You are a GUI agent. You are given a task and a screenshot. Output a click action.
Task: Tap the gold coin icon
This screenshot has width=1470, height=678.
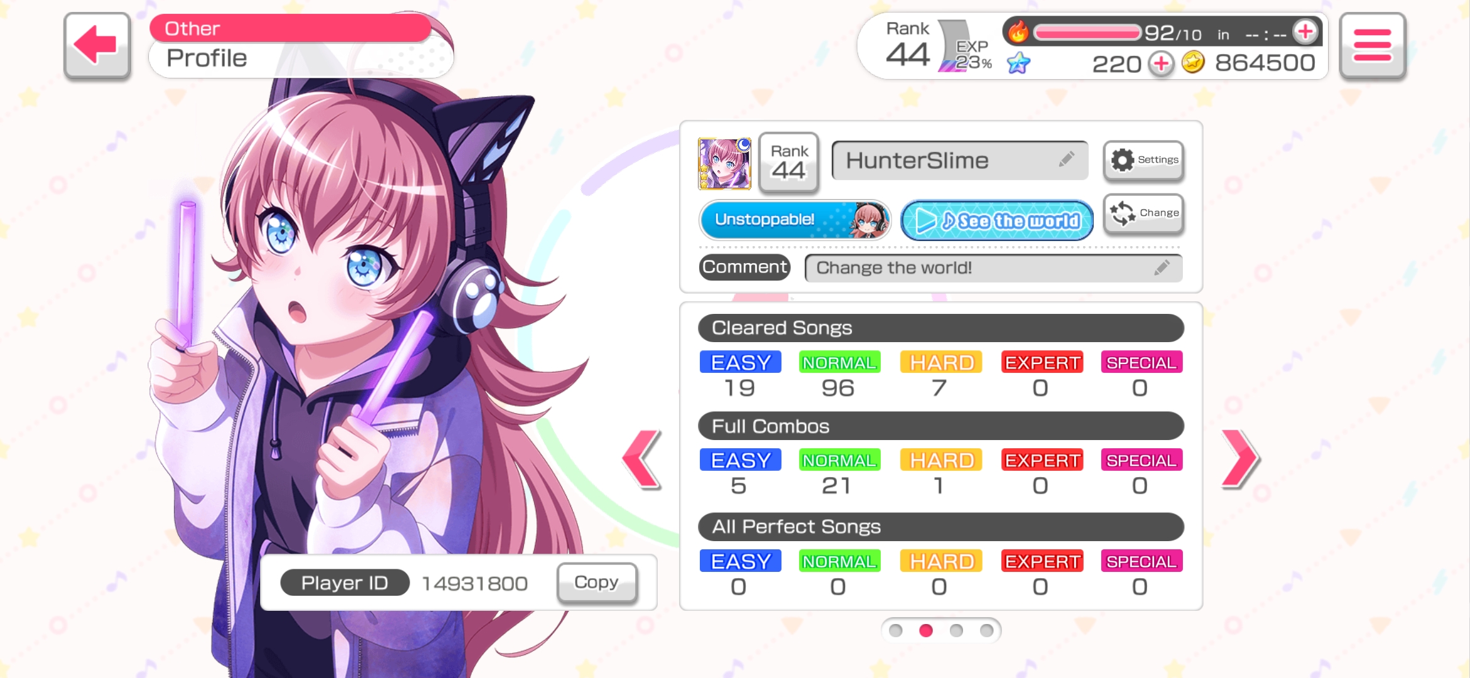(x=1193, y=63)
